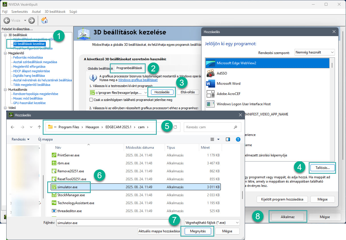Open the 3D beállítások menu
This screenshot has width=346, height=240.
point(55,12)
